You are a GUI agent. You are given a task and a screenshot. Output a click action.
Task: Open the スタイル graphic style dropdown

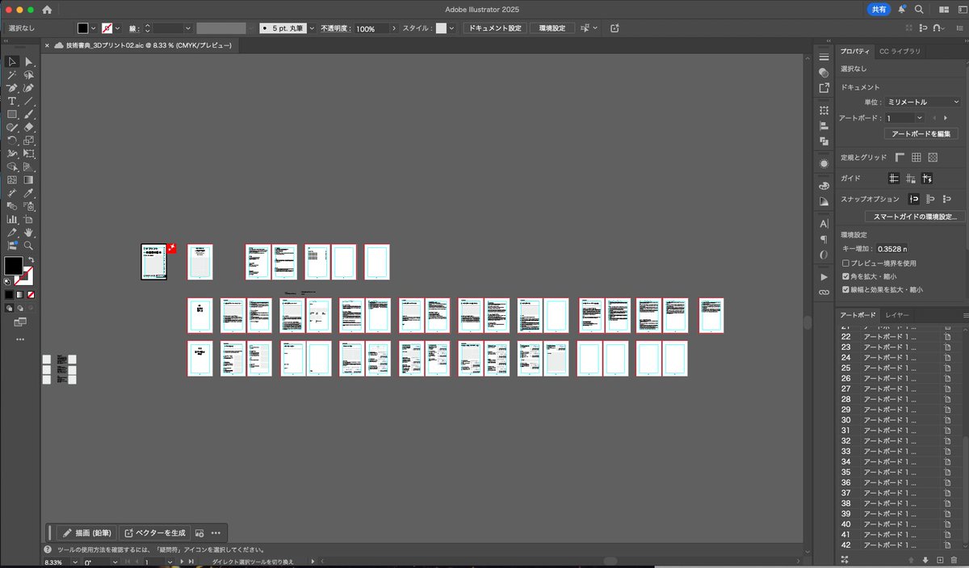(x=451, y=28)
